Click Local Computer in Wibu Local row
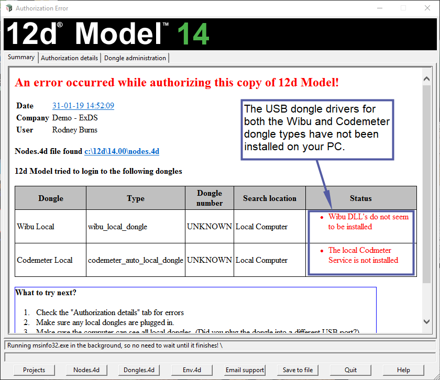The image size is (440, 380). tap(270, 227)
